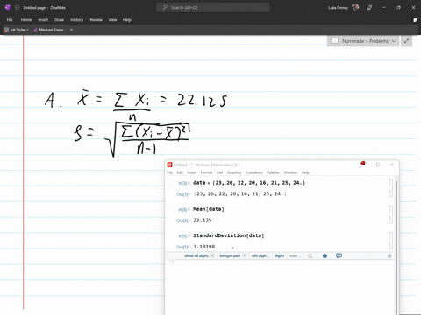Screen dimensions: 421x315
Task: Open Mathematica Cell menu
Action: point(219,172)
